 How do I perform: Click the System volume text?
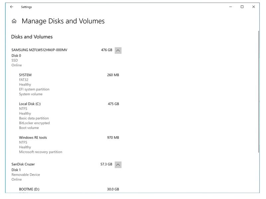tap(31, 94)
